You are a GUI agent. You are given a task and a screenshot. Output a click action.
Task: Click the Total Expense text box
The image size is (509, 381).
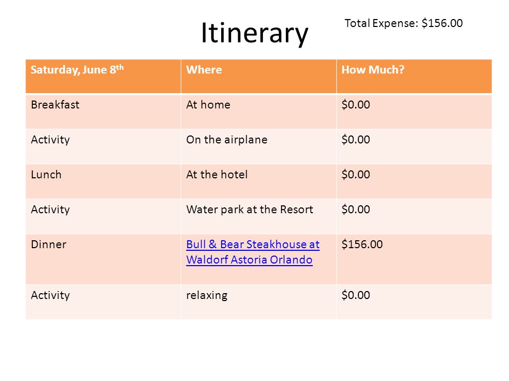point(403,23)
